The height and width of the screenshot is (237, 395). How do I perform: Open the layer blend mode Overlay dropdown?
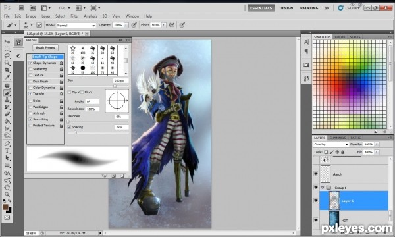(331, 144)
